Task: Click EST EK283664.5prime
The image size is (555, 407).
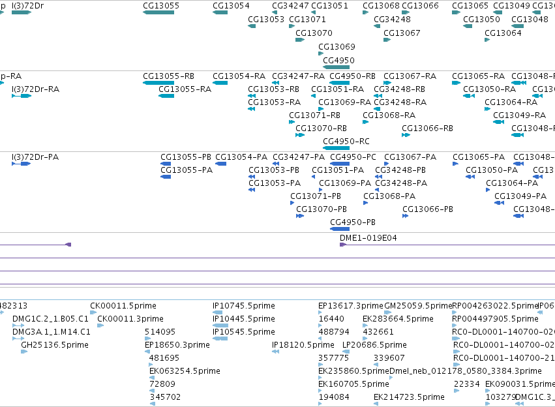Action: coord(365,325)
